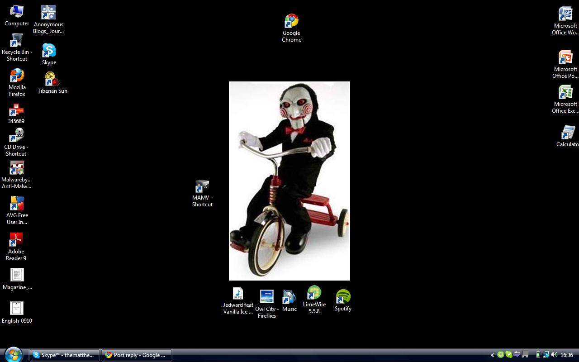579x362 pixels.
Task: Select the Jedward feat Vanilla Ice MP3 file
Action: (x=238, y=301)
